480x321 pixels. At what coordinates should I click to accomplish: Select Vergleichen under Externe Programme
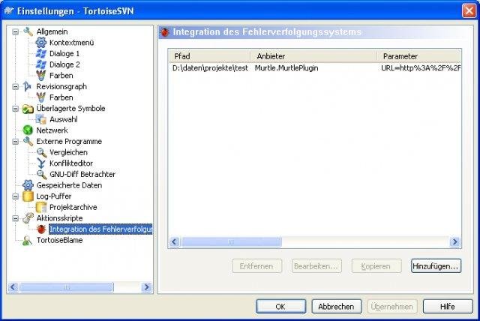coord(68,152)
